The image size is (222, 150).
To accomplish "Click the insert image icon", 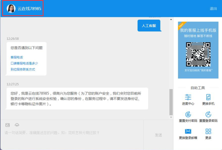I will [x=8, y=125].
